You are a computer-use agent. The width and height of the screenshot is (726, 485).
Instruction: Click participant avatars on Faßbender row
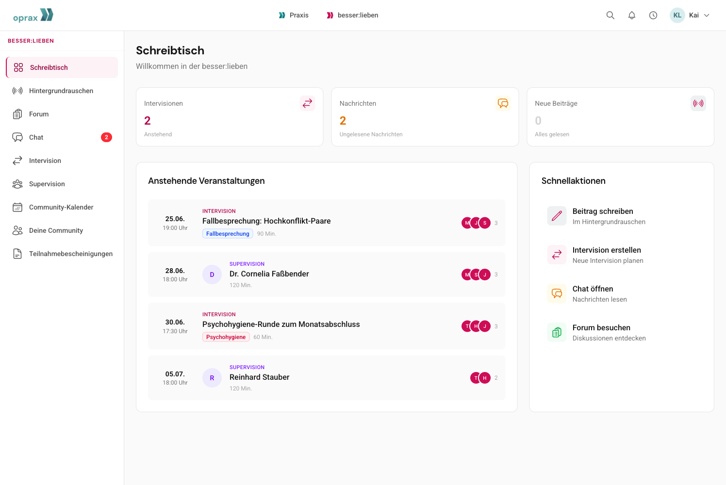[x=476, y=275]
